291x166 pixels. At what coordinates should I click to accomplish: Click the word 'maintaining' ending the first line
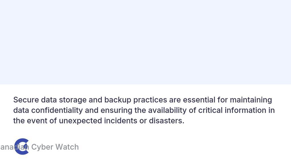coord(251,100)
